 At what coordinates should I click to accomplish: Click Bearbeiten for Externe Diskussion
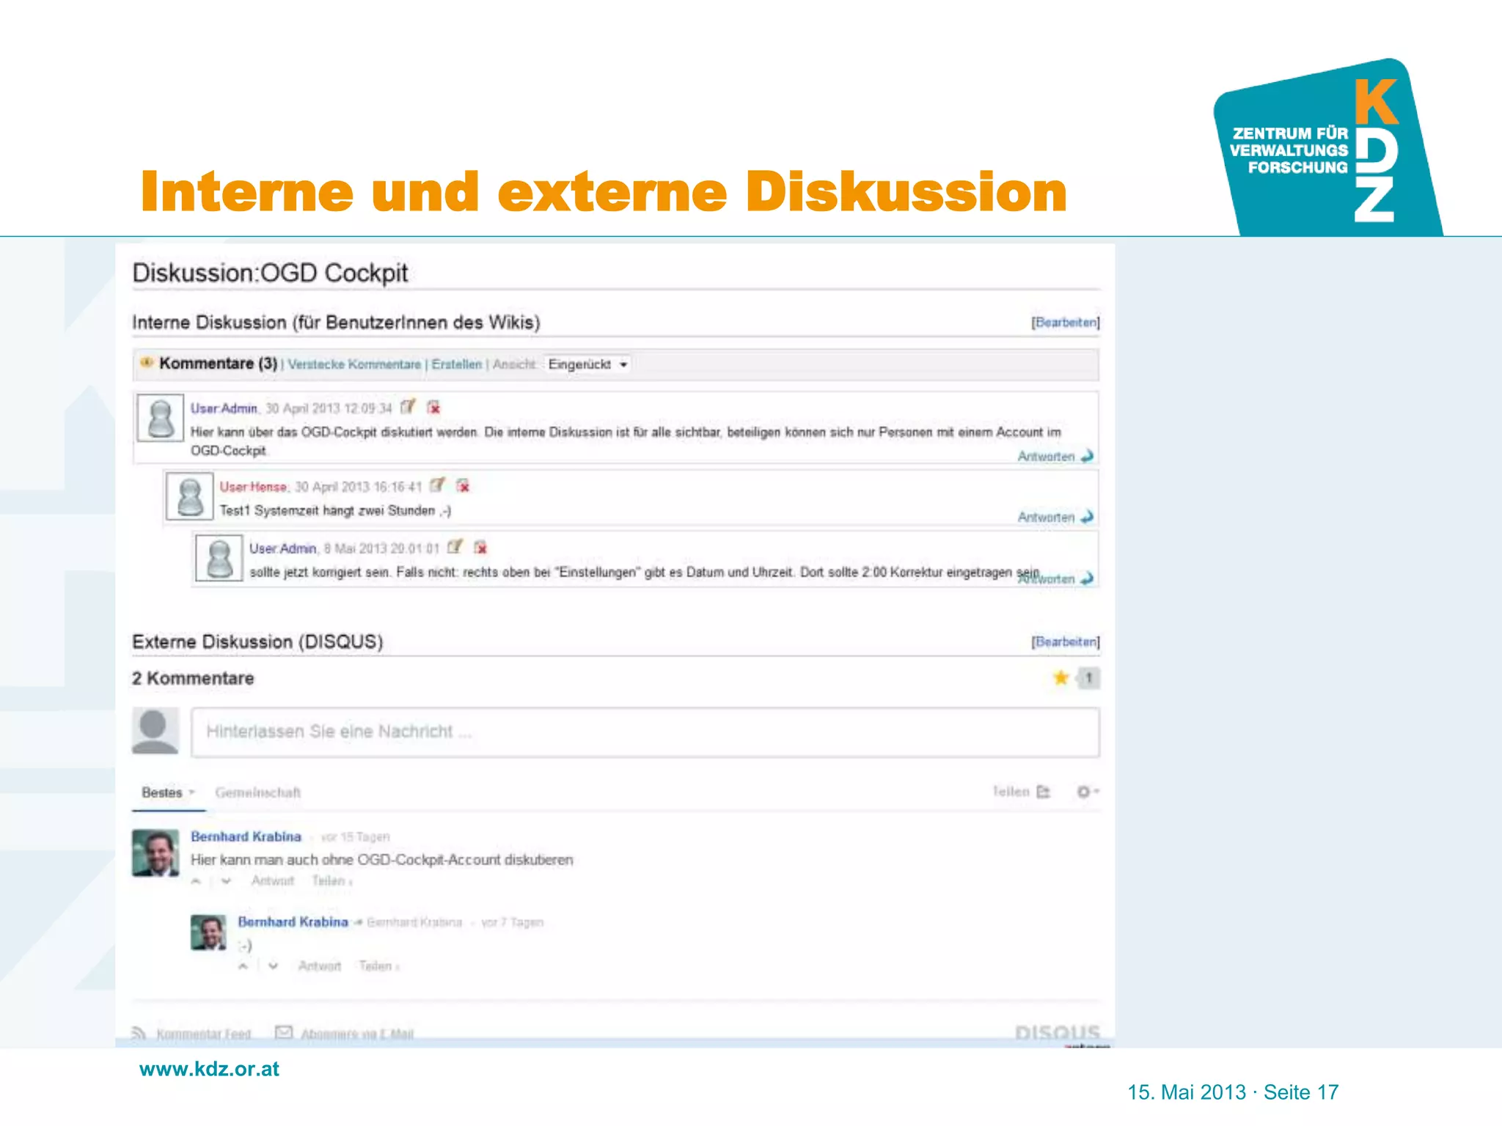click(x=1066, y=641)
